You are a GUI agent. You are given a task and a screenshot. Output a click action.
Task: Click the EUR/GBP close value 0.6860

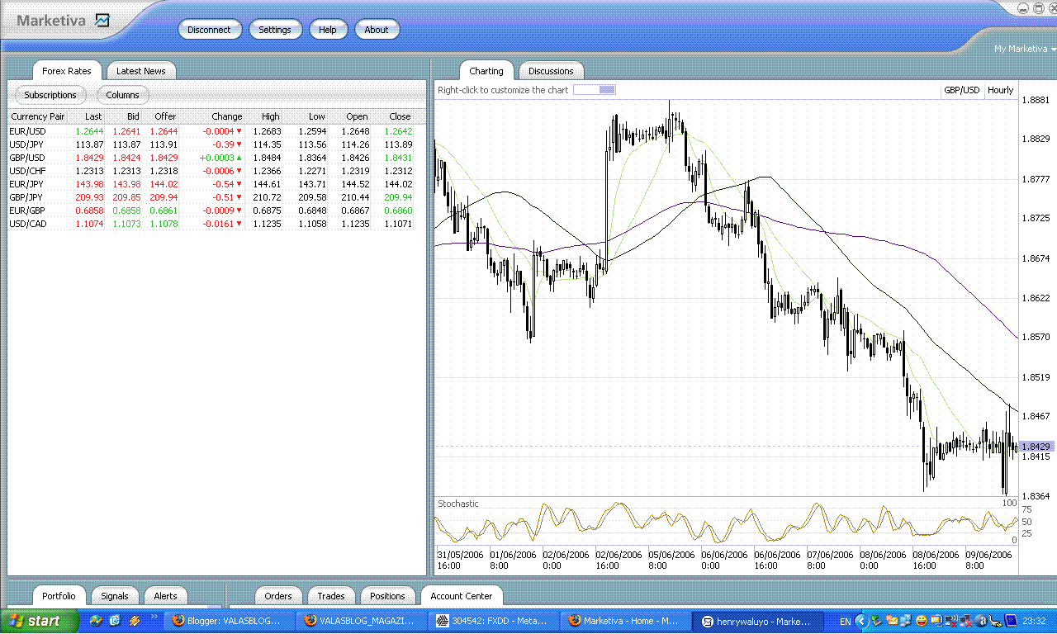[x=398, y=210]
